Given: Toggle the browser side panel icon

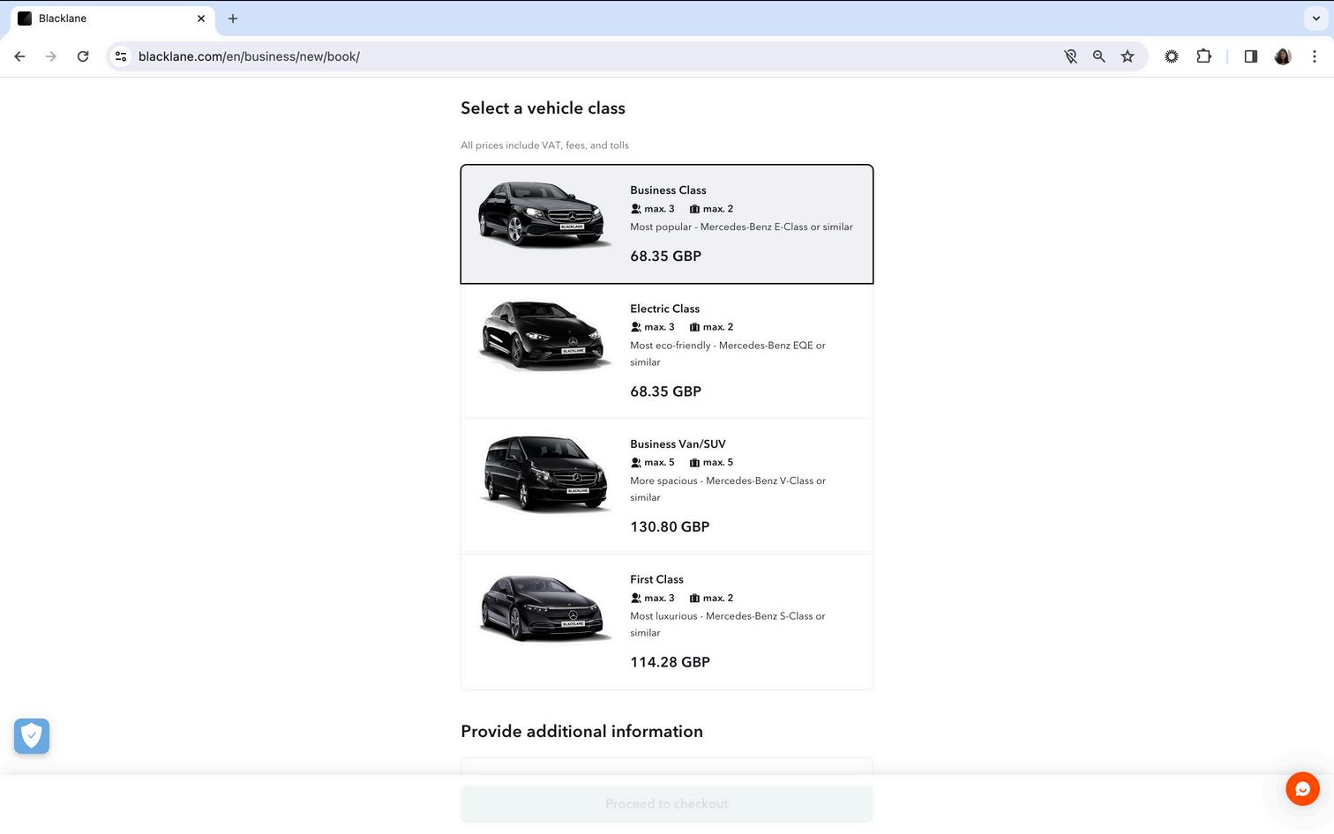Looking at the screenshot, I should [1251, 56].
